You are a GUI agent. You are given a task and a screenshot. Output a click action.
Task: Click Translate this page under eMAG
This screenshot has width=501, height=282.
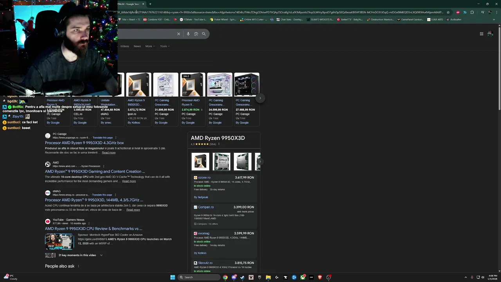coord(102,195)
